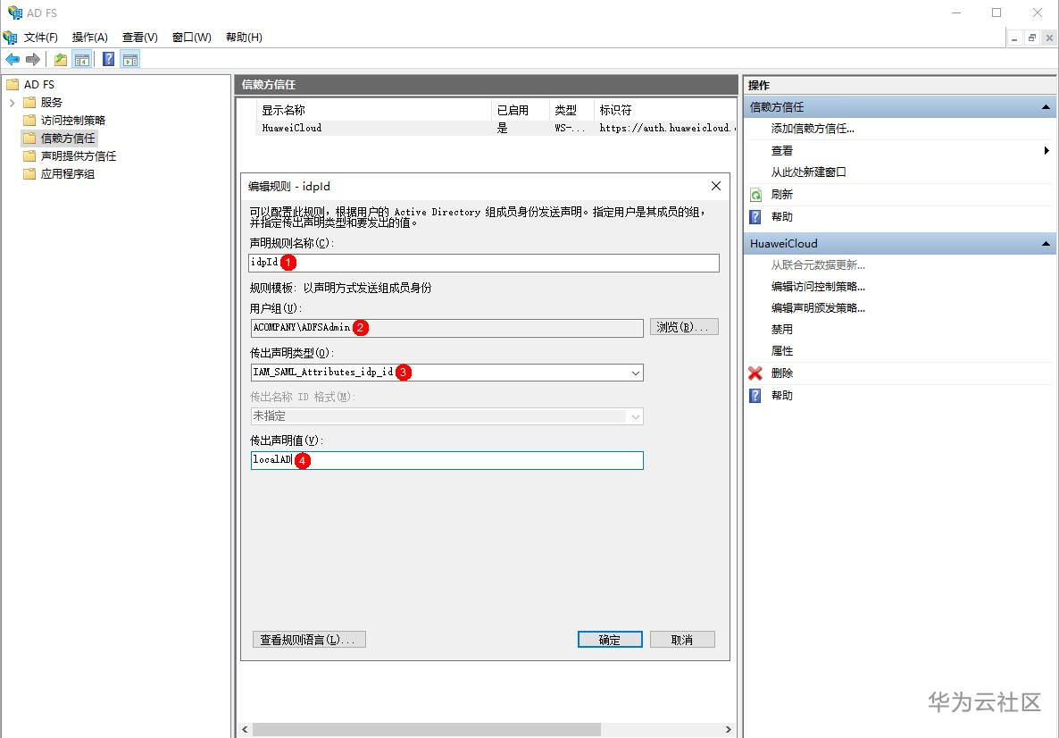1059x738 pixels.
Task: Open the 文件(F) menu
Action: [x=40, y=38]
